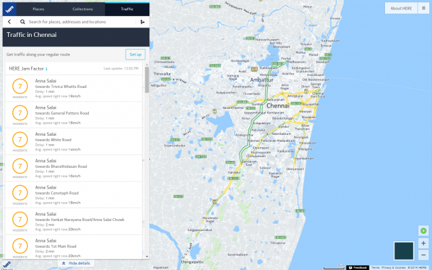Viewport: 432px width, 270px height.
Task: Click Jam Factor 7 circle for Bharathidasan Road
Action: coord(20,166)
